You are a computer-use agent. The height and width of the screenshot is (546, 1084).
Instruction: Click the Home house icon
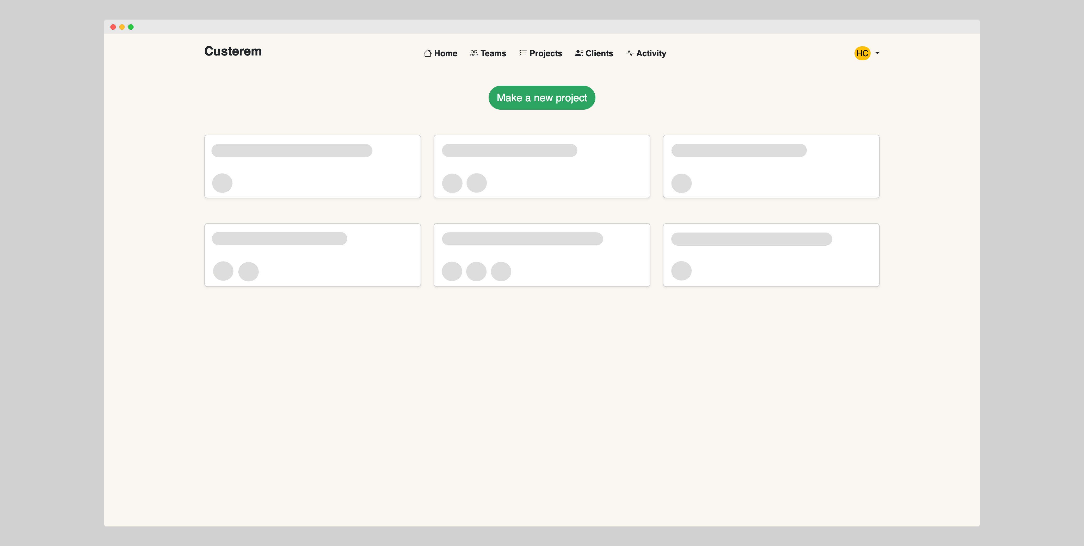tap(427, 53)
